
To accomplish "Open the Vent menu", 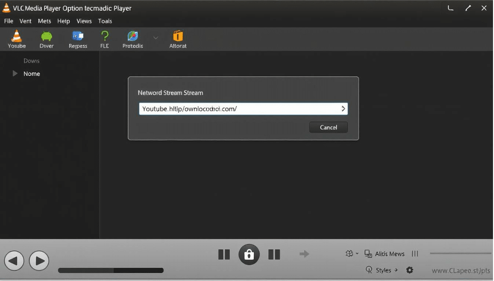I will point(25,21).
